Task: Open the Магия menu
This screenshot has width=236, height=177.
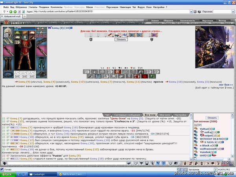Action: [89, 7]
